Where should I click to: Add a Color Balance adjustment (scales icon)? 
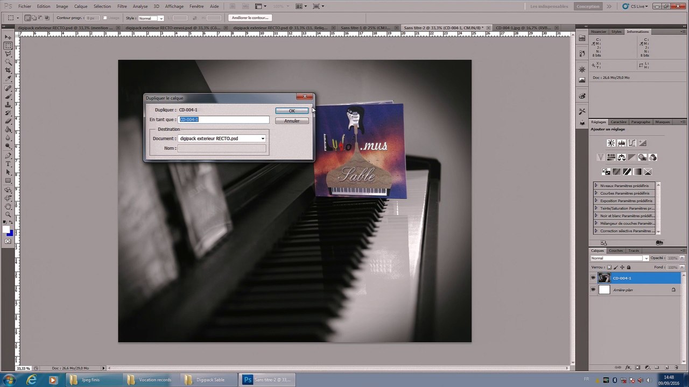622,157
